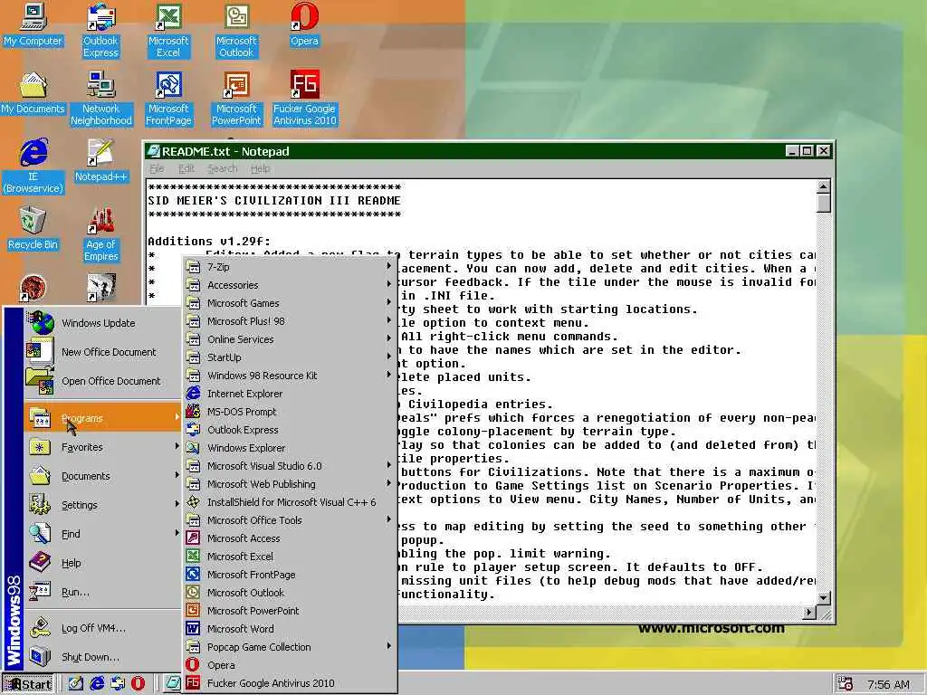Expand Windows 98 Resource Kit group
The width and height of the screenshot is (927, 695).
coord(289,376)
